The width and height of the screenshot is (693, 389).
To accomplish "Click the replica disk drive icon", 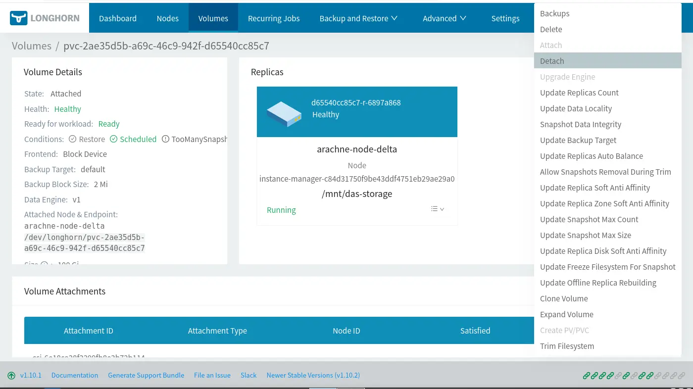I will [x=284, y=114].
